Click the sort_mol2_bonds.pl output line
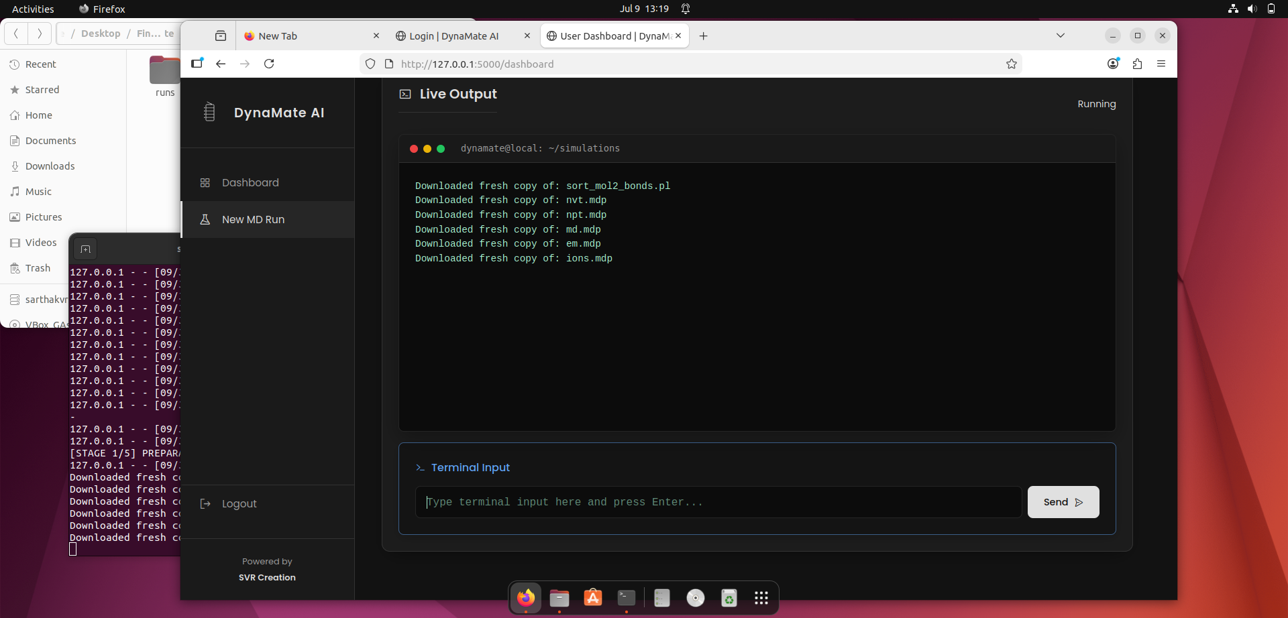1288x618 pixels. click(x=543, y=186)
